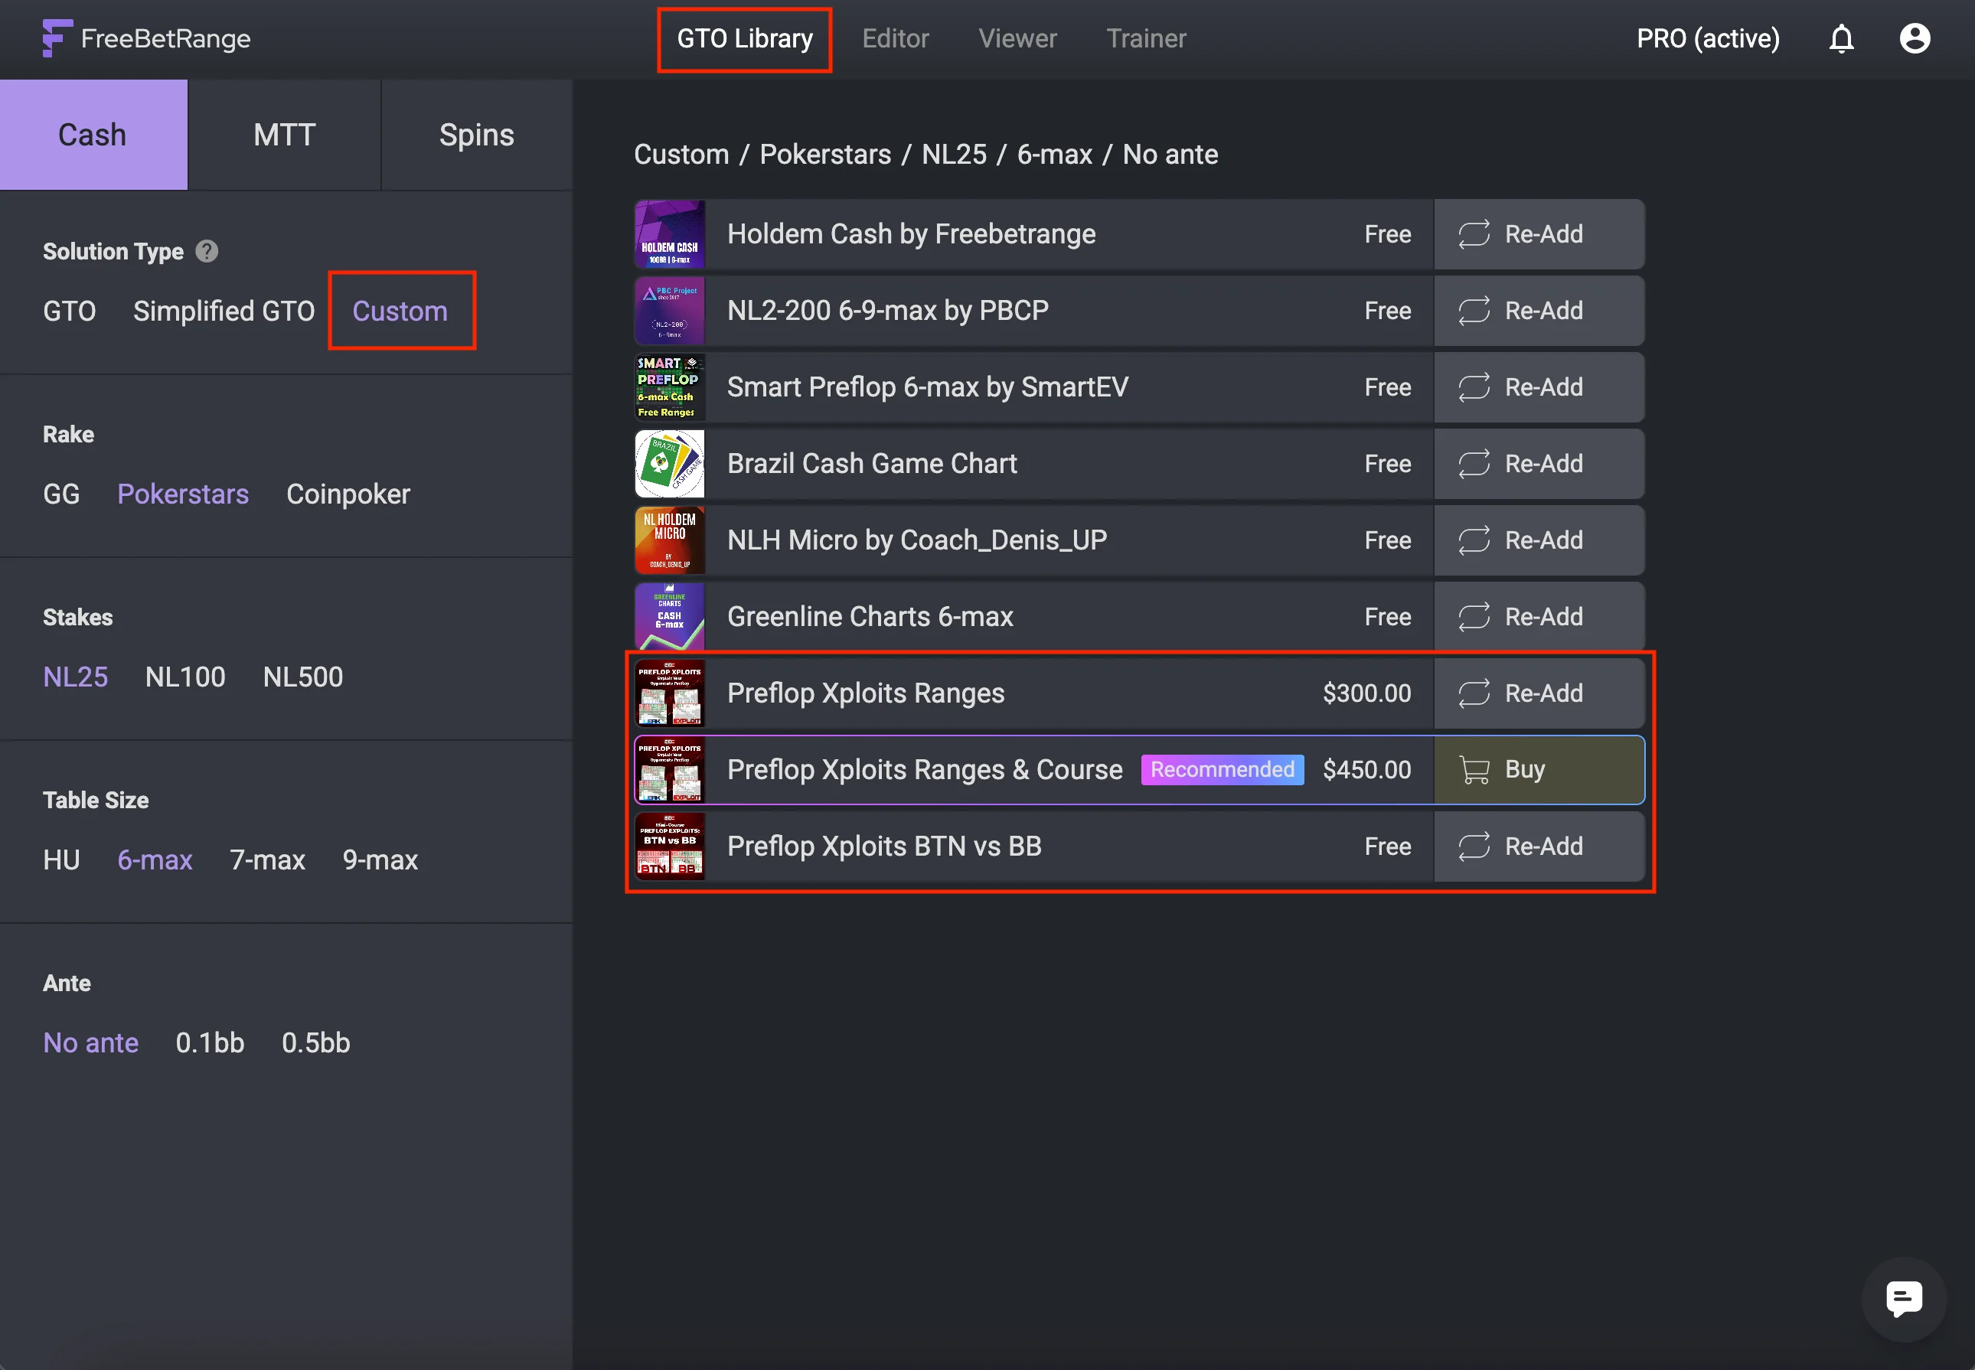Open the chat support bubble
The height and width of the screenshot is (1370, 1975).
1904,1299
